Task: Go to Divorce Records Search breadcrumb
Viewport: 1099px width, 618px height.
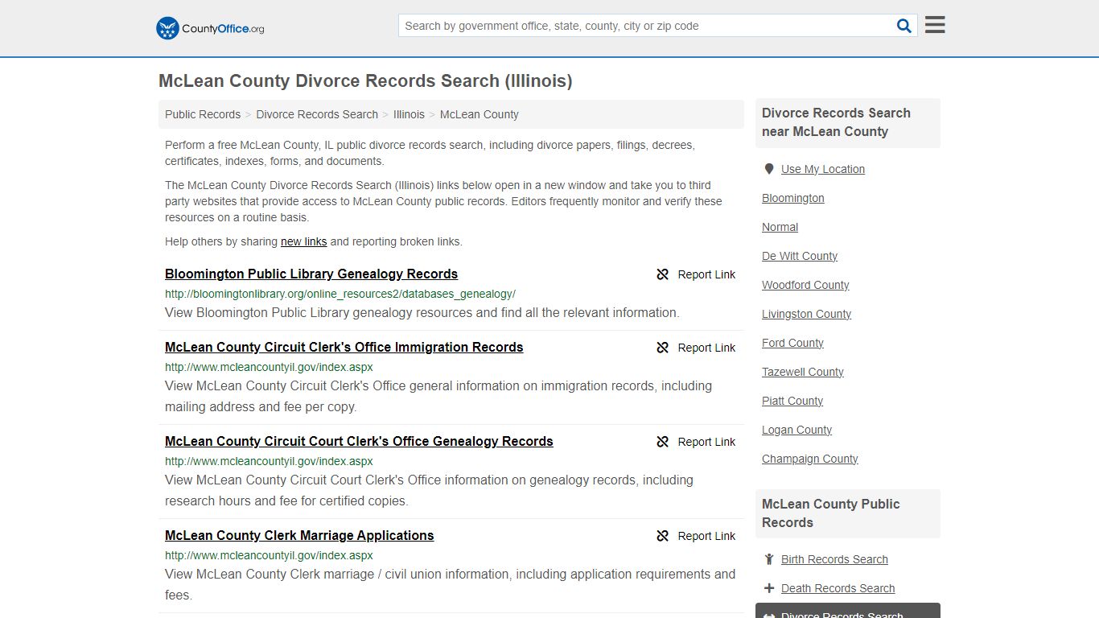Action: tap(317, 114)
